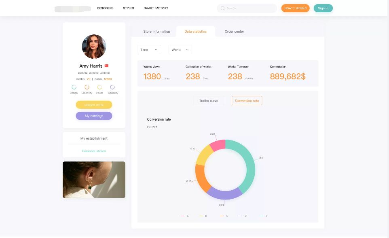The image size is (389, 238).
Task: Open SMART FACTORY navigation item
Action: (x=156, y=8)
